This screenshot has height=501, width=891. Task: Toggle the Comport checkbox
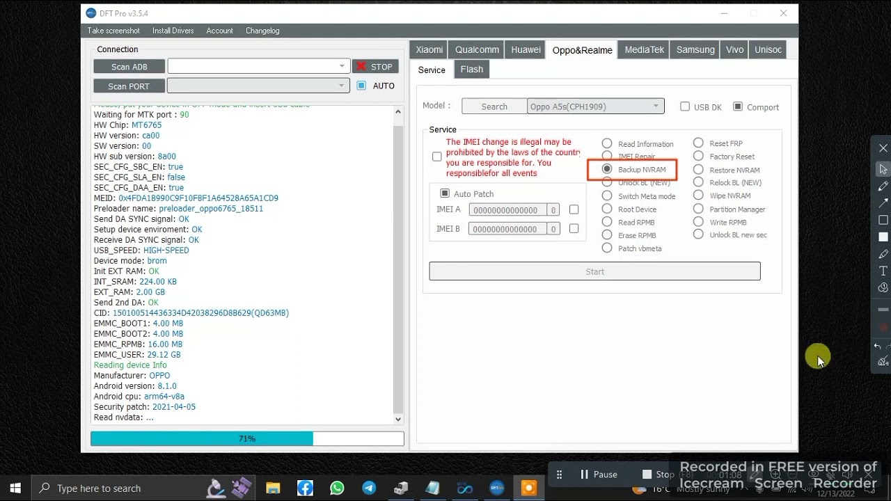tap(738, 106)
